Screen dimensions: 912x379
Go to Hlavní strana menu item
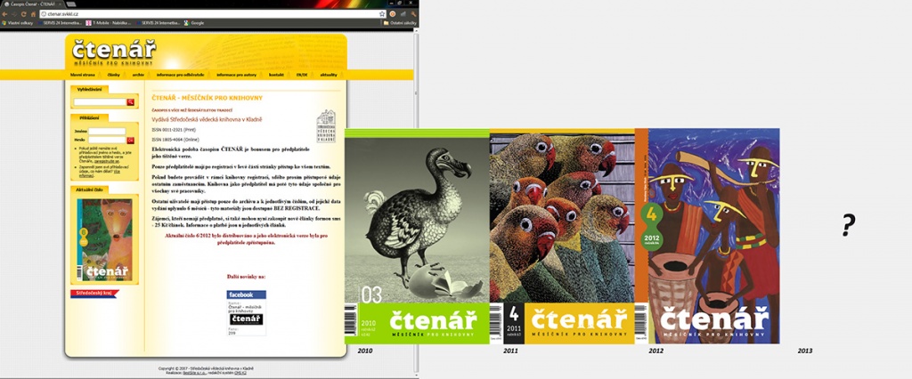[x=83, y=75]
